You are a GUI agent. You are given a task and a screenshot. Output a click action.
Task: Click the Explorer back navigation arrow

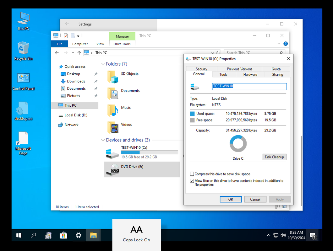pyautogui.click(x=57, y=53)
